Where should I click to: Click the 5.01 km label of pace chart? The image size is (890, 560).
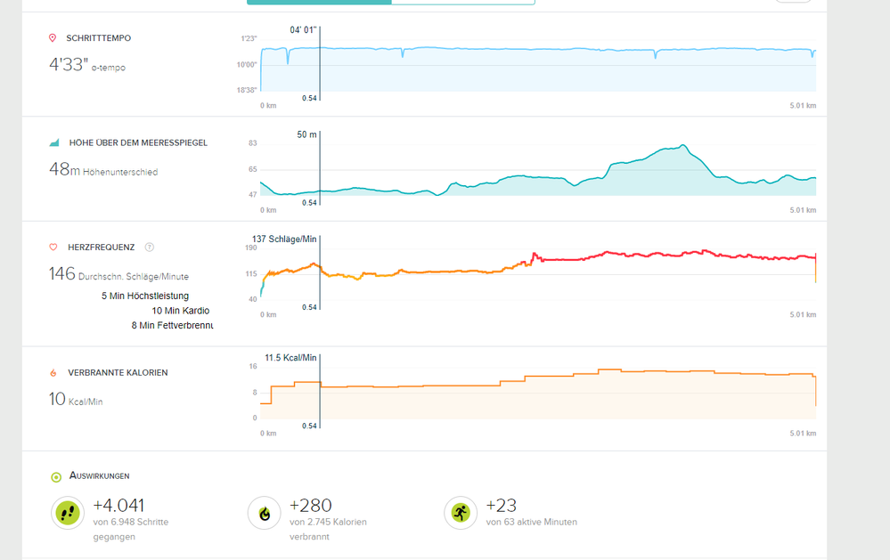pos(803,106)
